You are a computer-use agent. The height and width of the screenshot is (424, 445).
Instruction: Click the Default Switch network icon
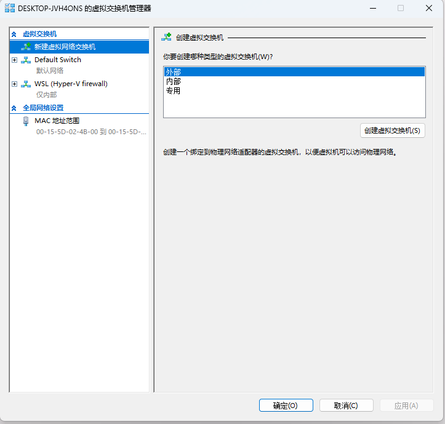click(x=26, y=60)
